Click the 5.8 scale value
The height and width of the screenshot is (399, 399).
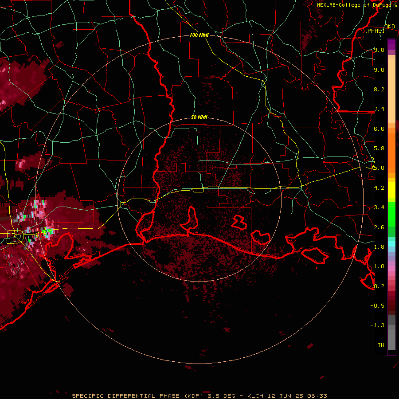click(379, 149)
